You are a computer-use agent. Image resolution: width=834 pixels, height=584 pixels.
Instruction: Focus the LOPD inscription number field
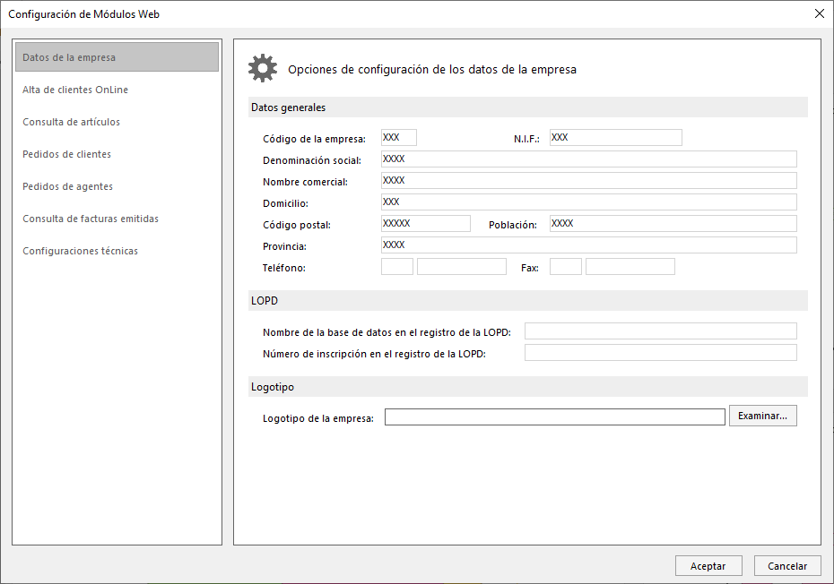[661, 352]
